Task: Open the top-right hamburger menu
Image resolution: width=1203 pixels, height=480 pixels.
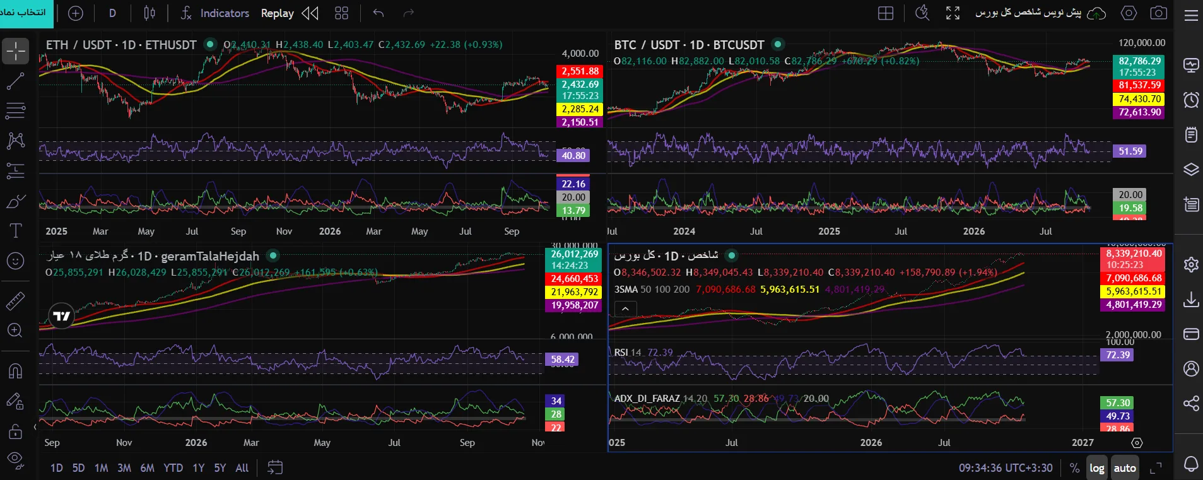Action: [1191, 15]
